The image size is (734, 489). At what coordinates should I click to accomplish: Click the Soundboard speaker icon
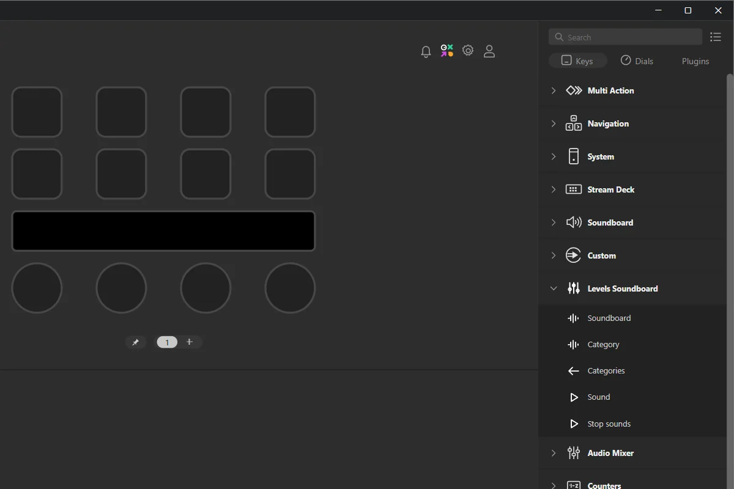point(574,222)
